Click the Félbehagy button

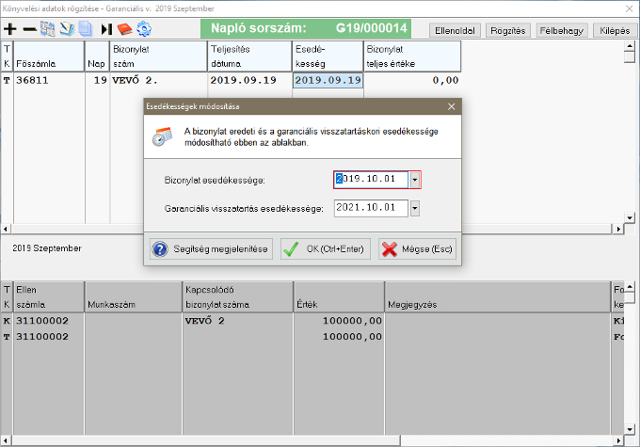[x=562, y=30]
